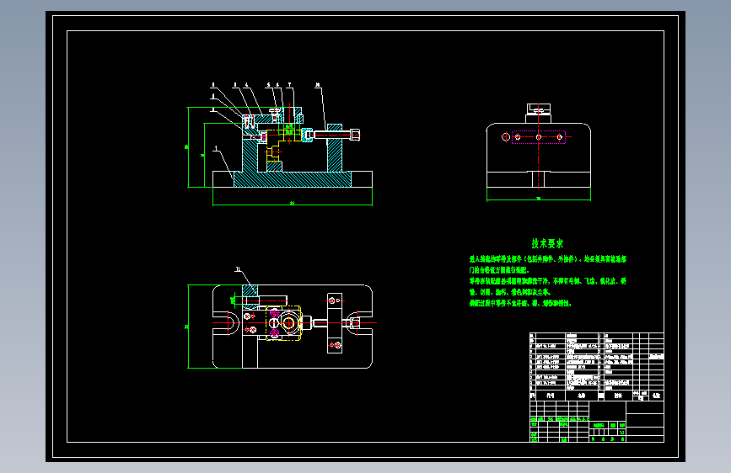
Task: Click the 技术要求 heading text
Action: tap(547, 243)
